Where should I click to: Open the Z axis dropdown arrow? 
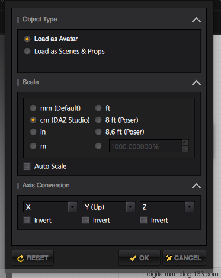pos(189,207)
